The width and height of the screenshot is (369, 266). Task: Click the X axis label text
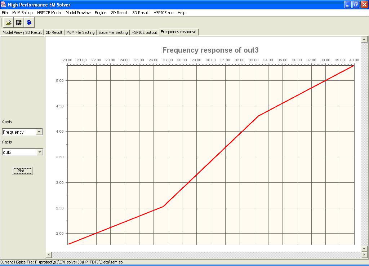6,122
